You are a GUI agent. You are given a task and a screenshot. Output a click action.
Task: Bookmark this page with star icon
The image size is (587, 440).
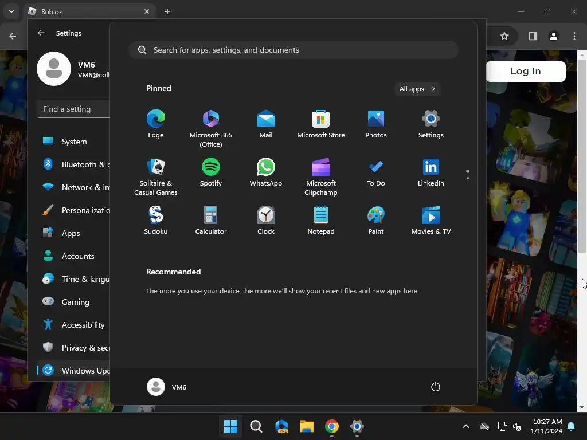pos(504,36)
